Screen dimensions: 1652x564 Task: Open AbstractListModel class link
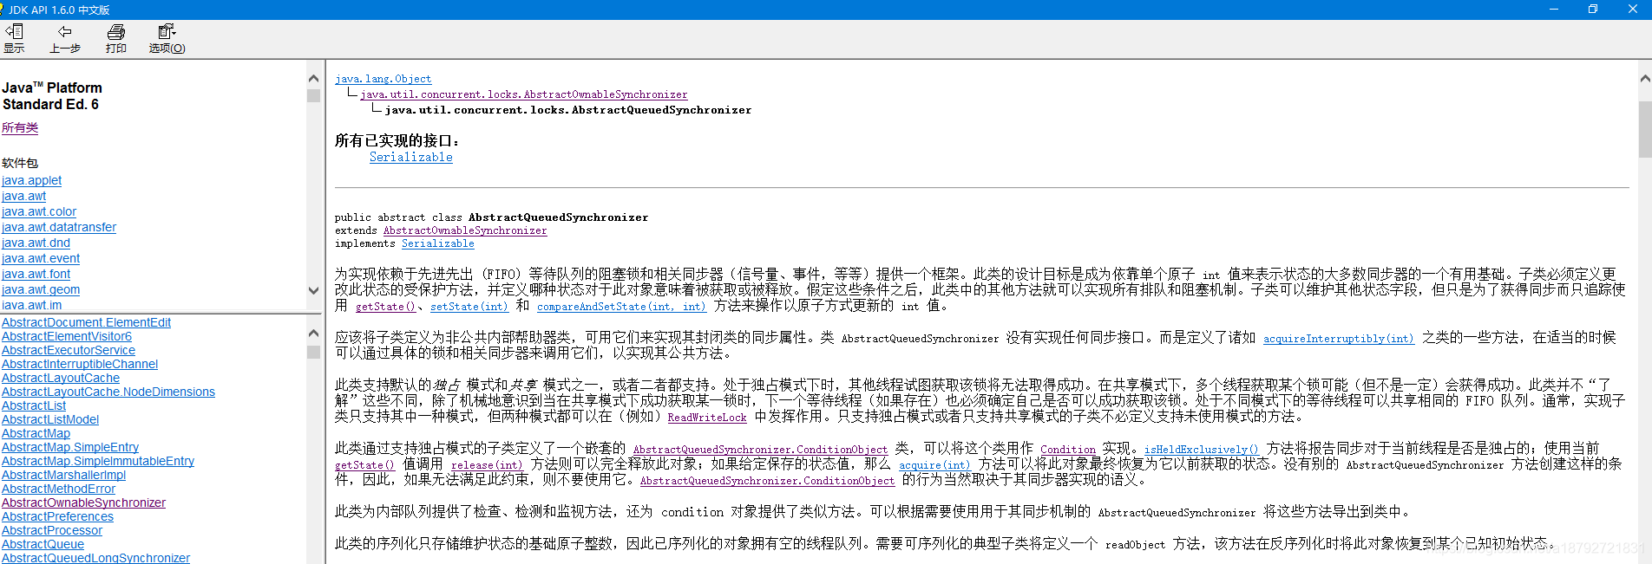50,419
